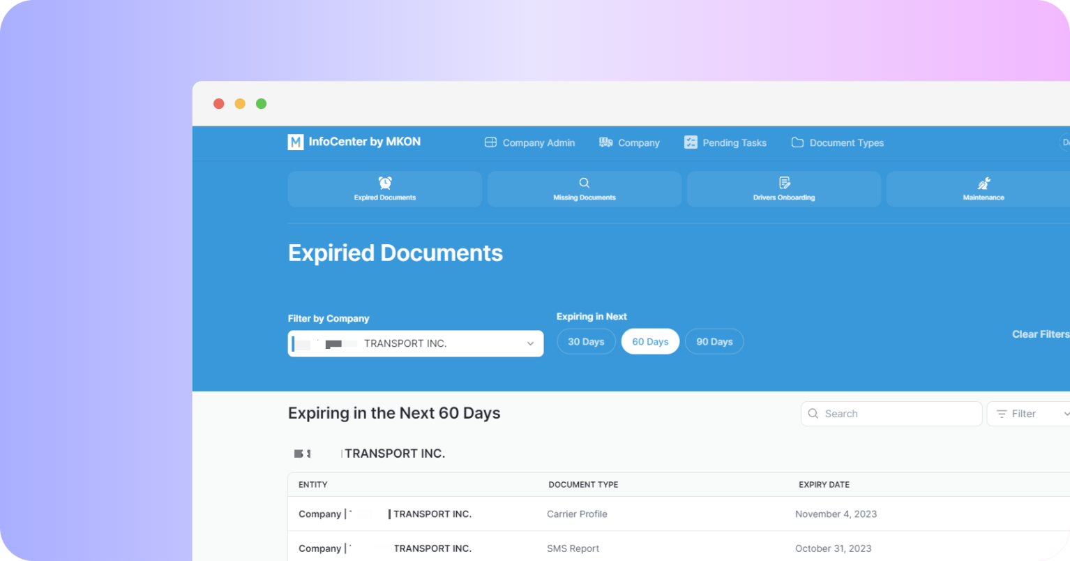Click the Document Types folder icon
This screenshot has width=1070, height=561.
797,142
